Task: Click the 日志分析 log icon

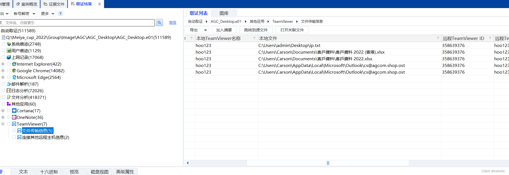Action: (x=9, y=91)
